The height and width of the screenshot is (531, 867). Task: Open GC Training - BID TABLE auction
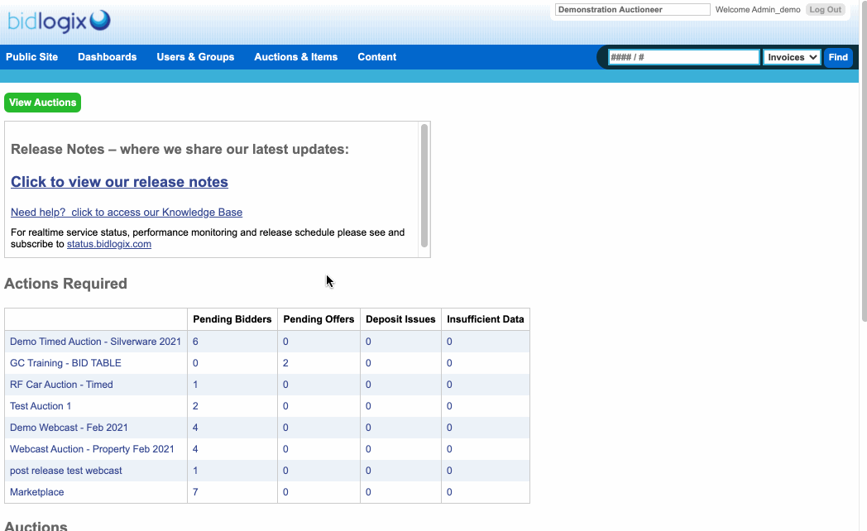click(65, 363)
